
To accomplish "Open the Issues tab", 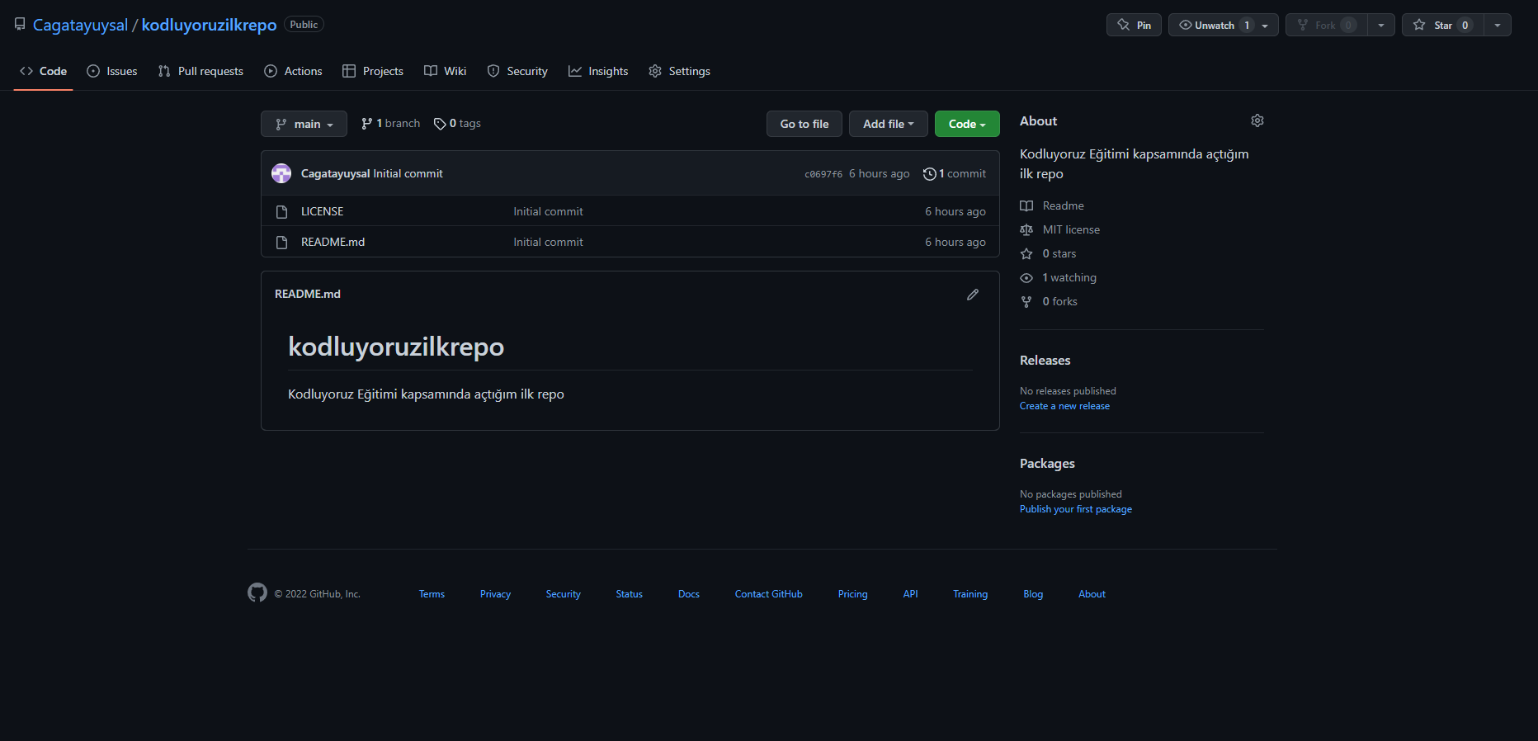I will (112, 71).
